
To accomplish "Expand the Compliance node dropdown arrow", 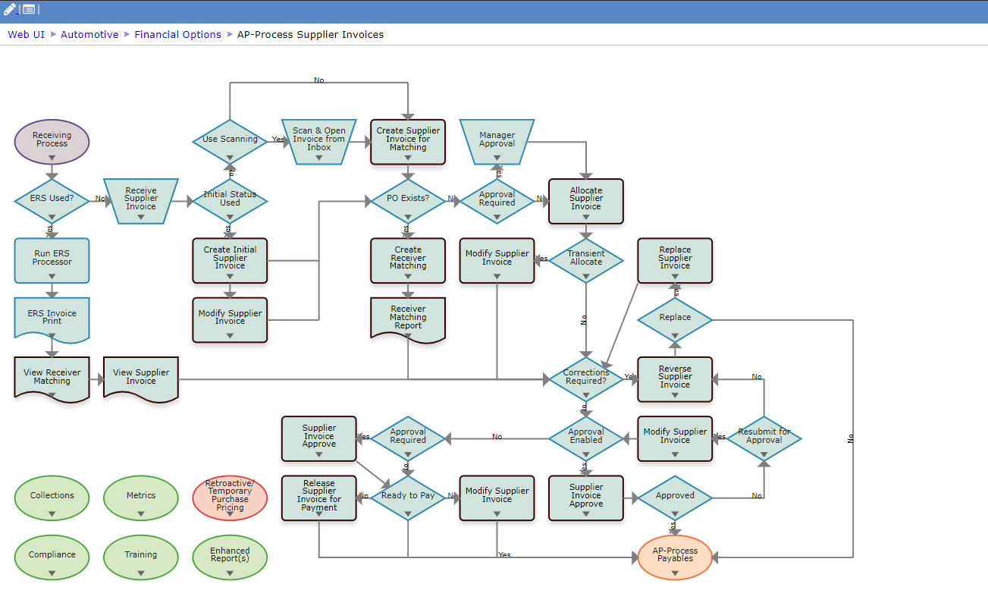I will [x=52, y=573].
